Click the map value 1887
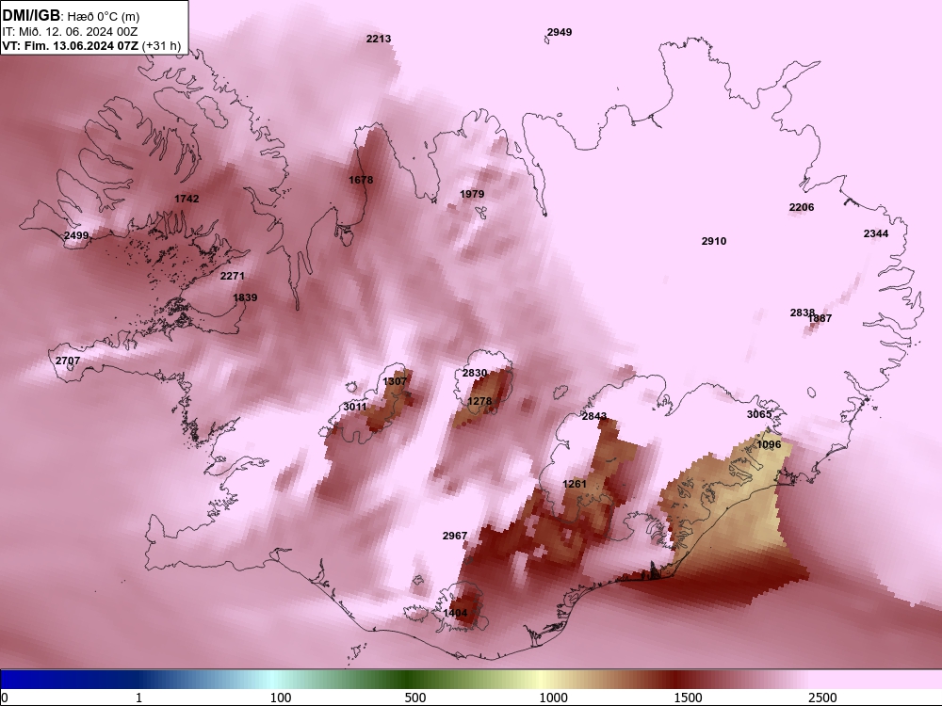 [x=820, y=318]
